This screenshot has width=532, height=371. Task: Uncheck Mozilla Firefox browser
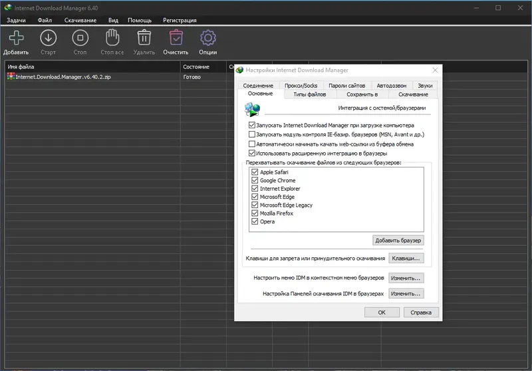(x=255, y=213)
